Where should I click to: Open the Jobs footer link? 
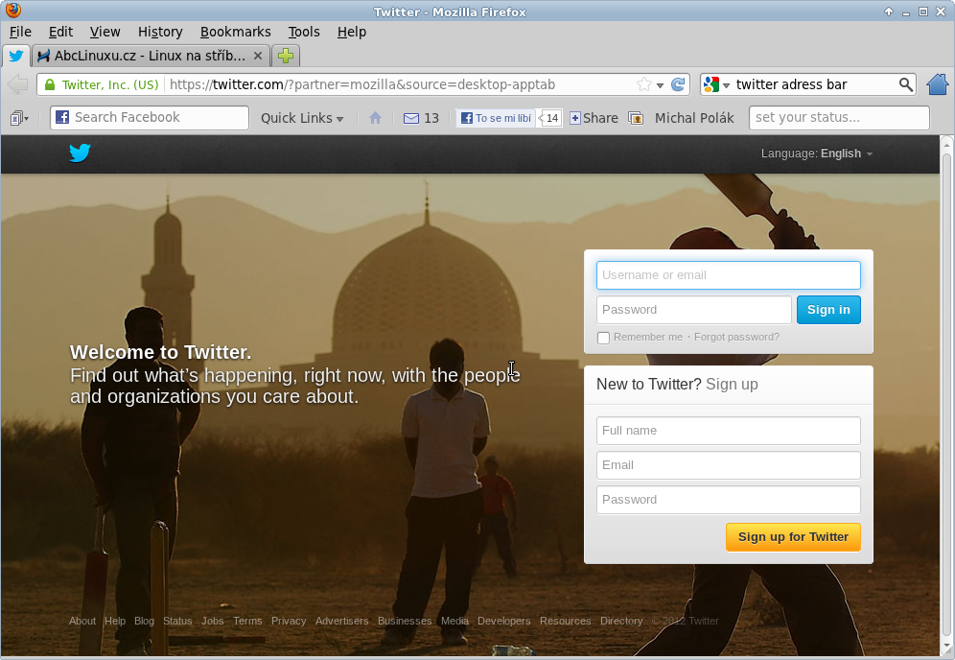coord(213,621)
